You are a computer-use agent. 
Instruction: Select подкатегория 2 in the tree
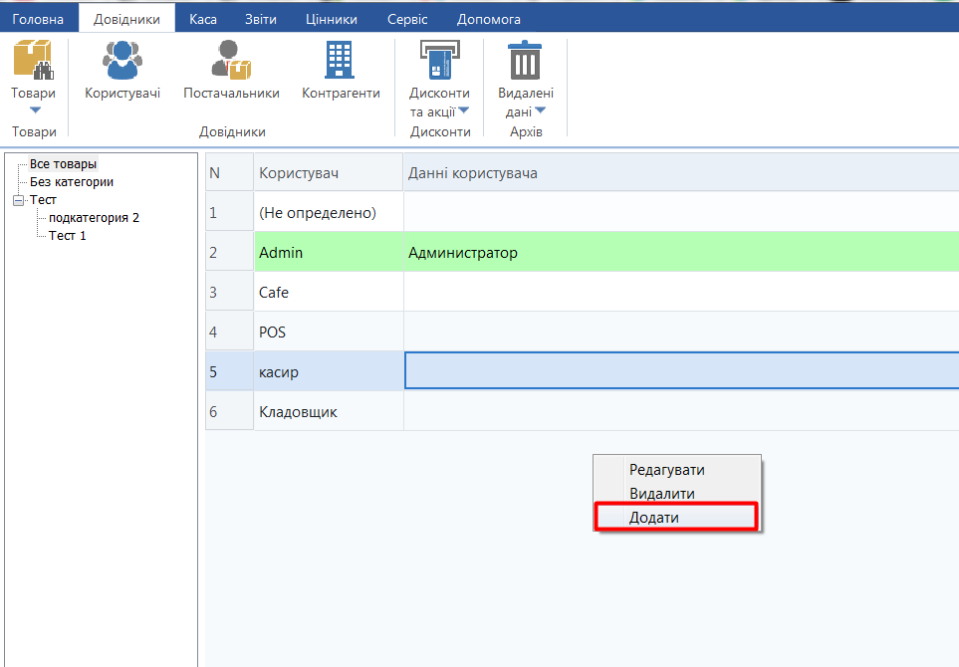[95, 218]
